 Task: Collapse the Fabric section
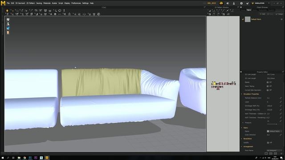click(x=241, y=128)
